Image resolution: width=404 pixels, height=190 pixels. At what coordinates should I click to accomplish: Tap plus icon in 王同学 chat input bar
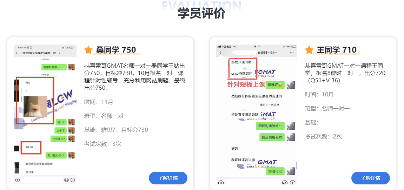[292, 182]
